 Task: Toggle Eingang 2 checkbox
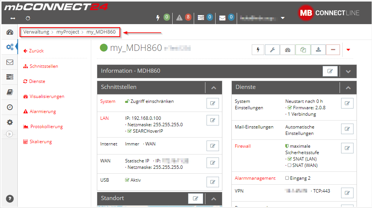click(x=287, y=178)
